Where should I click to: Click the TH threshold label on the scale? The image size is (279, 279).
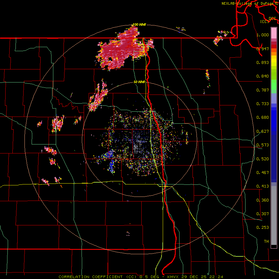(x=266, y=241)
